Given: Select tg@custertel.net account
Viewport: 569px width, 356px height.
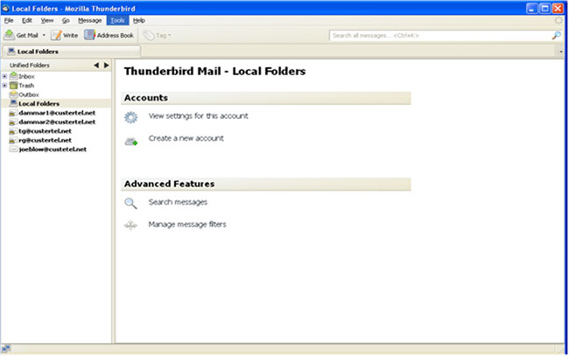Looking at the screenshot, I should tap(40, 131).
